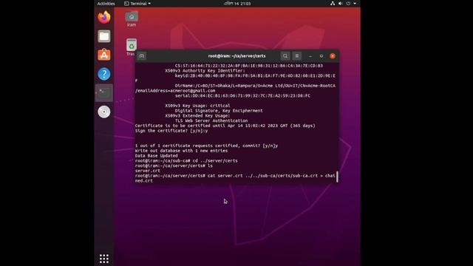Click the 'server.crt' output line
This screenshot has height=266, width=473.
pyautogui.click(x=148, y=171)
